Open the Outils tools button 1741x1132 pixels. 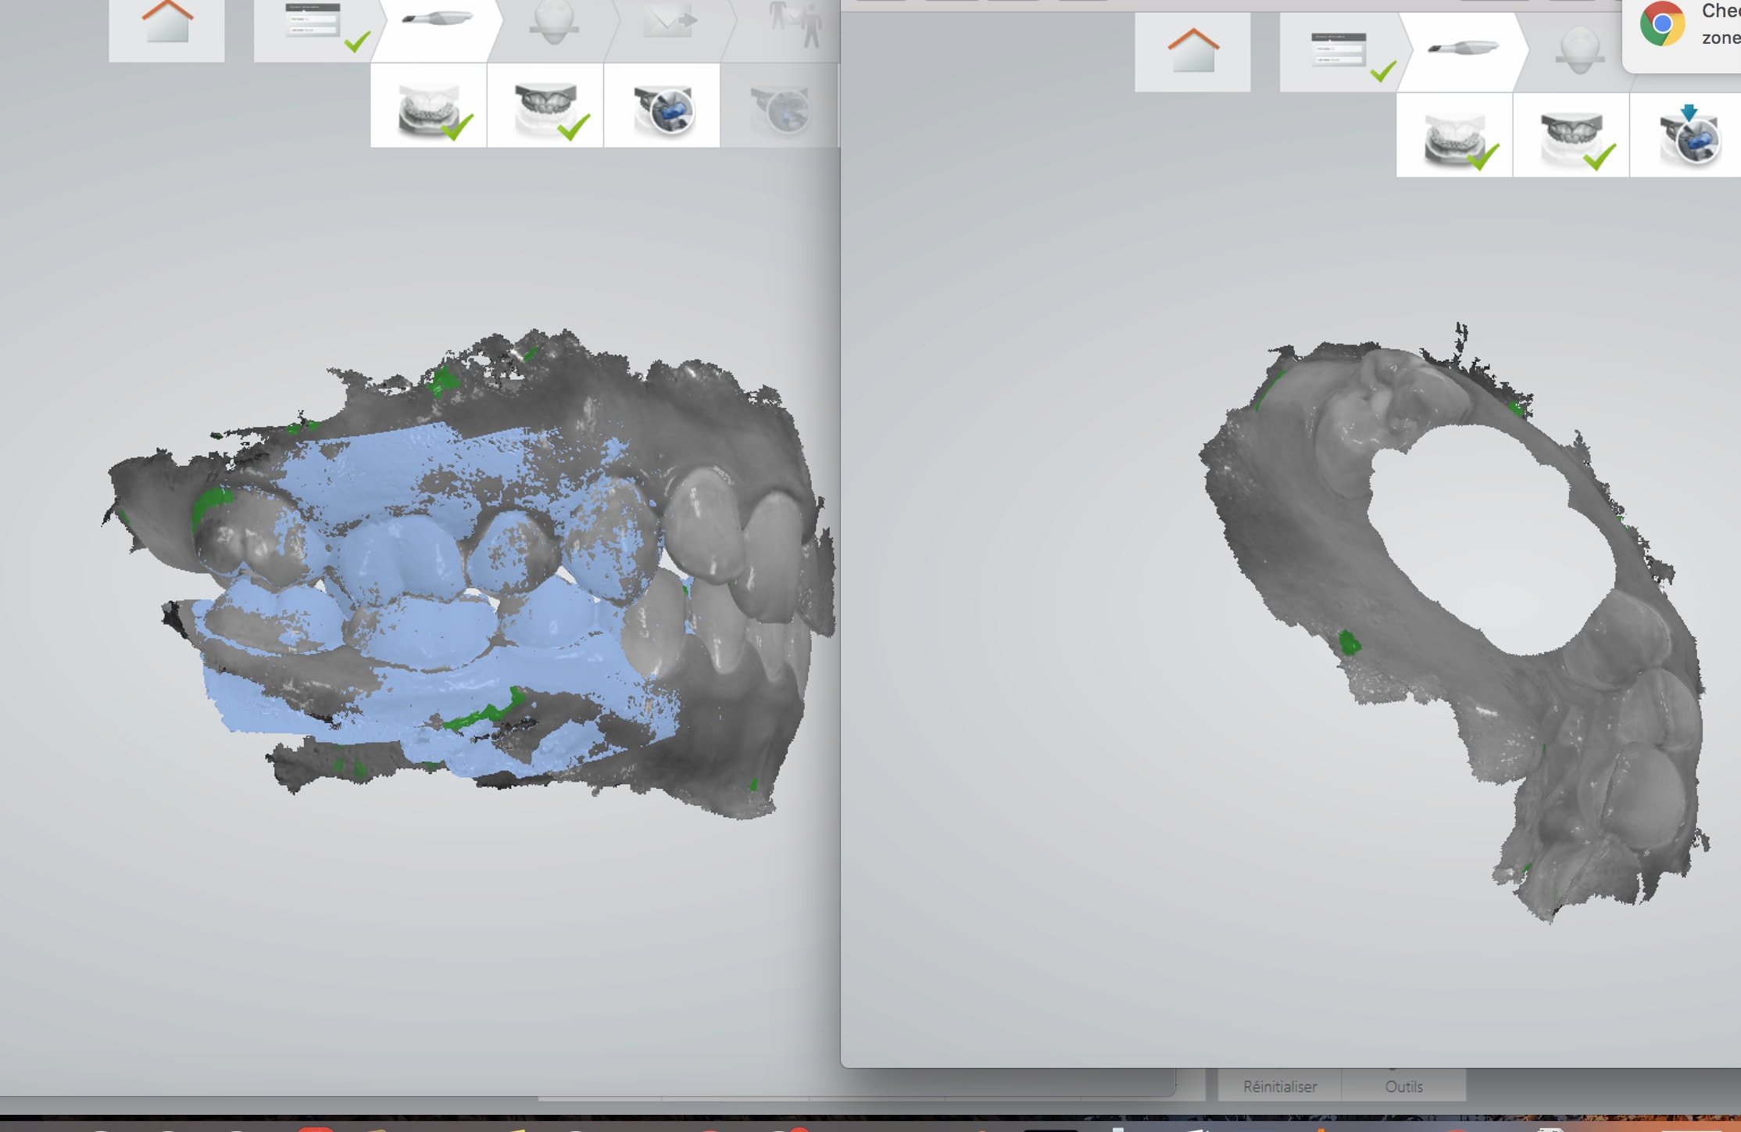click(x=1403, y=1086)
